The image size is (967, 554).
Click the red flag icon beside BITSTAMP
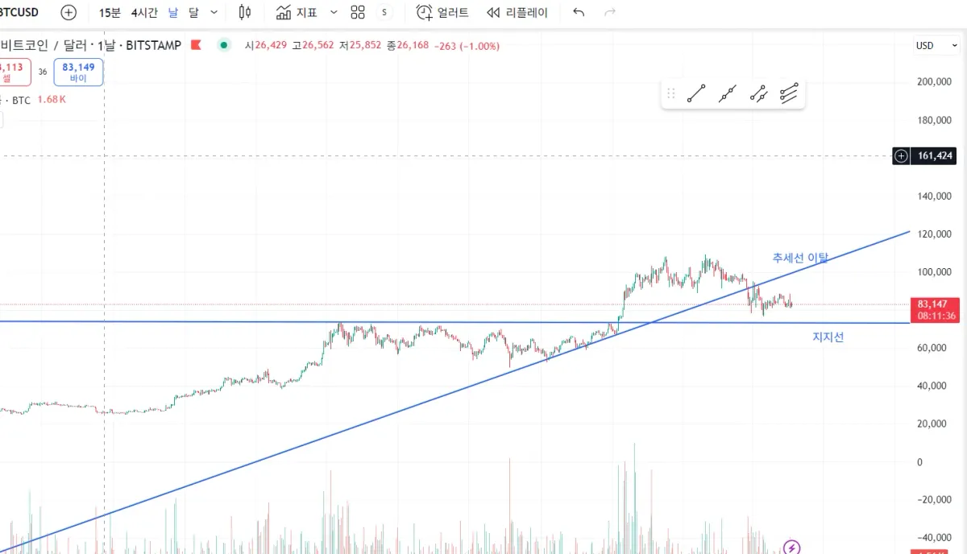(x=195, y=45)
